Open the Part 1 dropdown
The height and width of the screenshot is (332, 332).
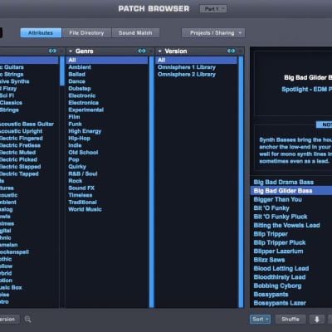[213, 9]
